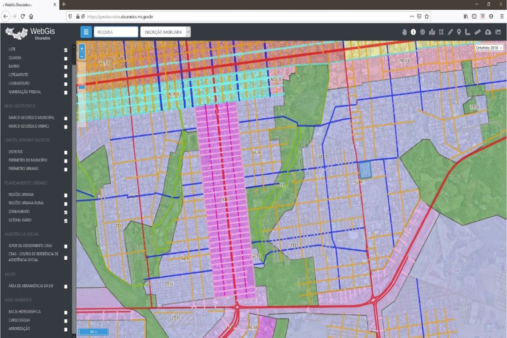Activate the info identify tool

click(413, 32)
